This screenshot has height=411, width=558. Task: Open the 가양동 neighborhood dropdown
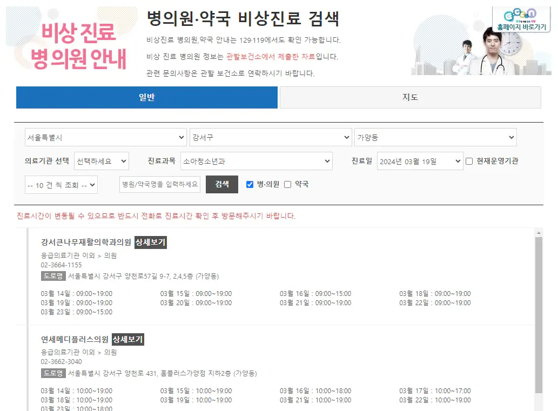436,137
